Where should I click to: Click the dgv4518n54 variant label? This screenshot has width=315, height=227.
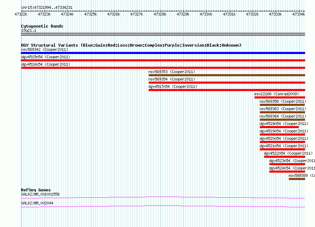(284, 124)
